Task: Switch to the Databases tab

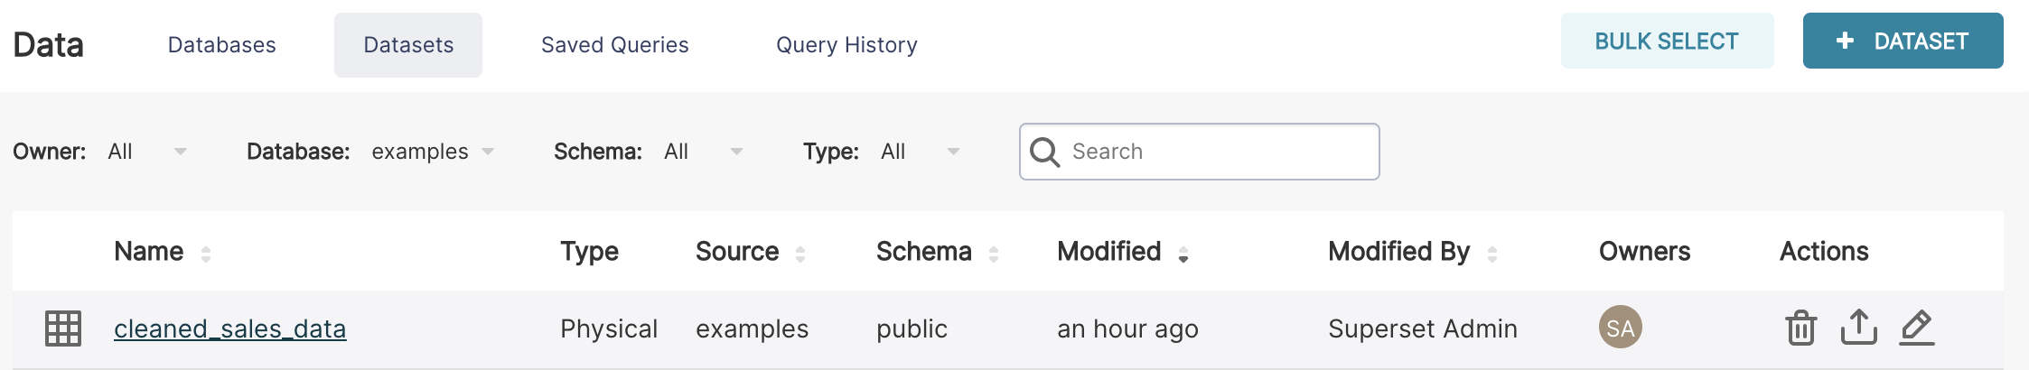Action: pyautogui.click(x=221, y=45)
